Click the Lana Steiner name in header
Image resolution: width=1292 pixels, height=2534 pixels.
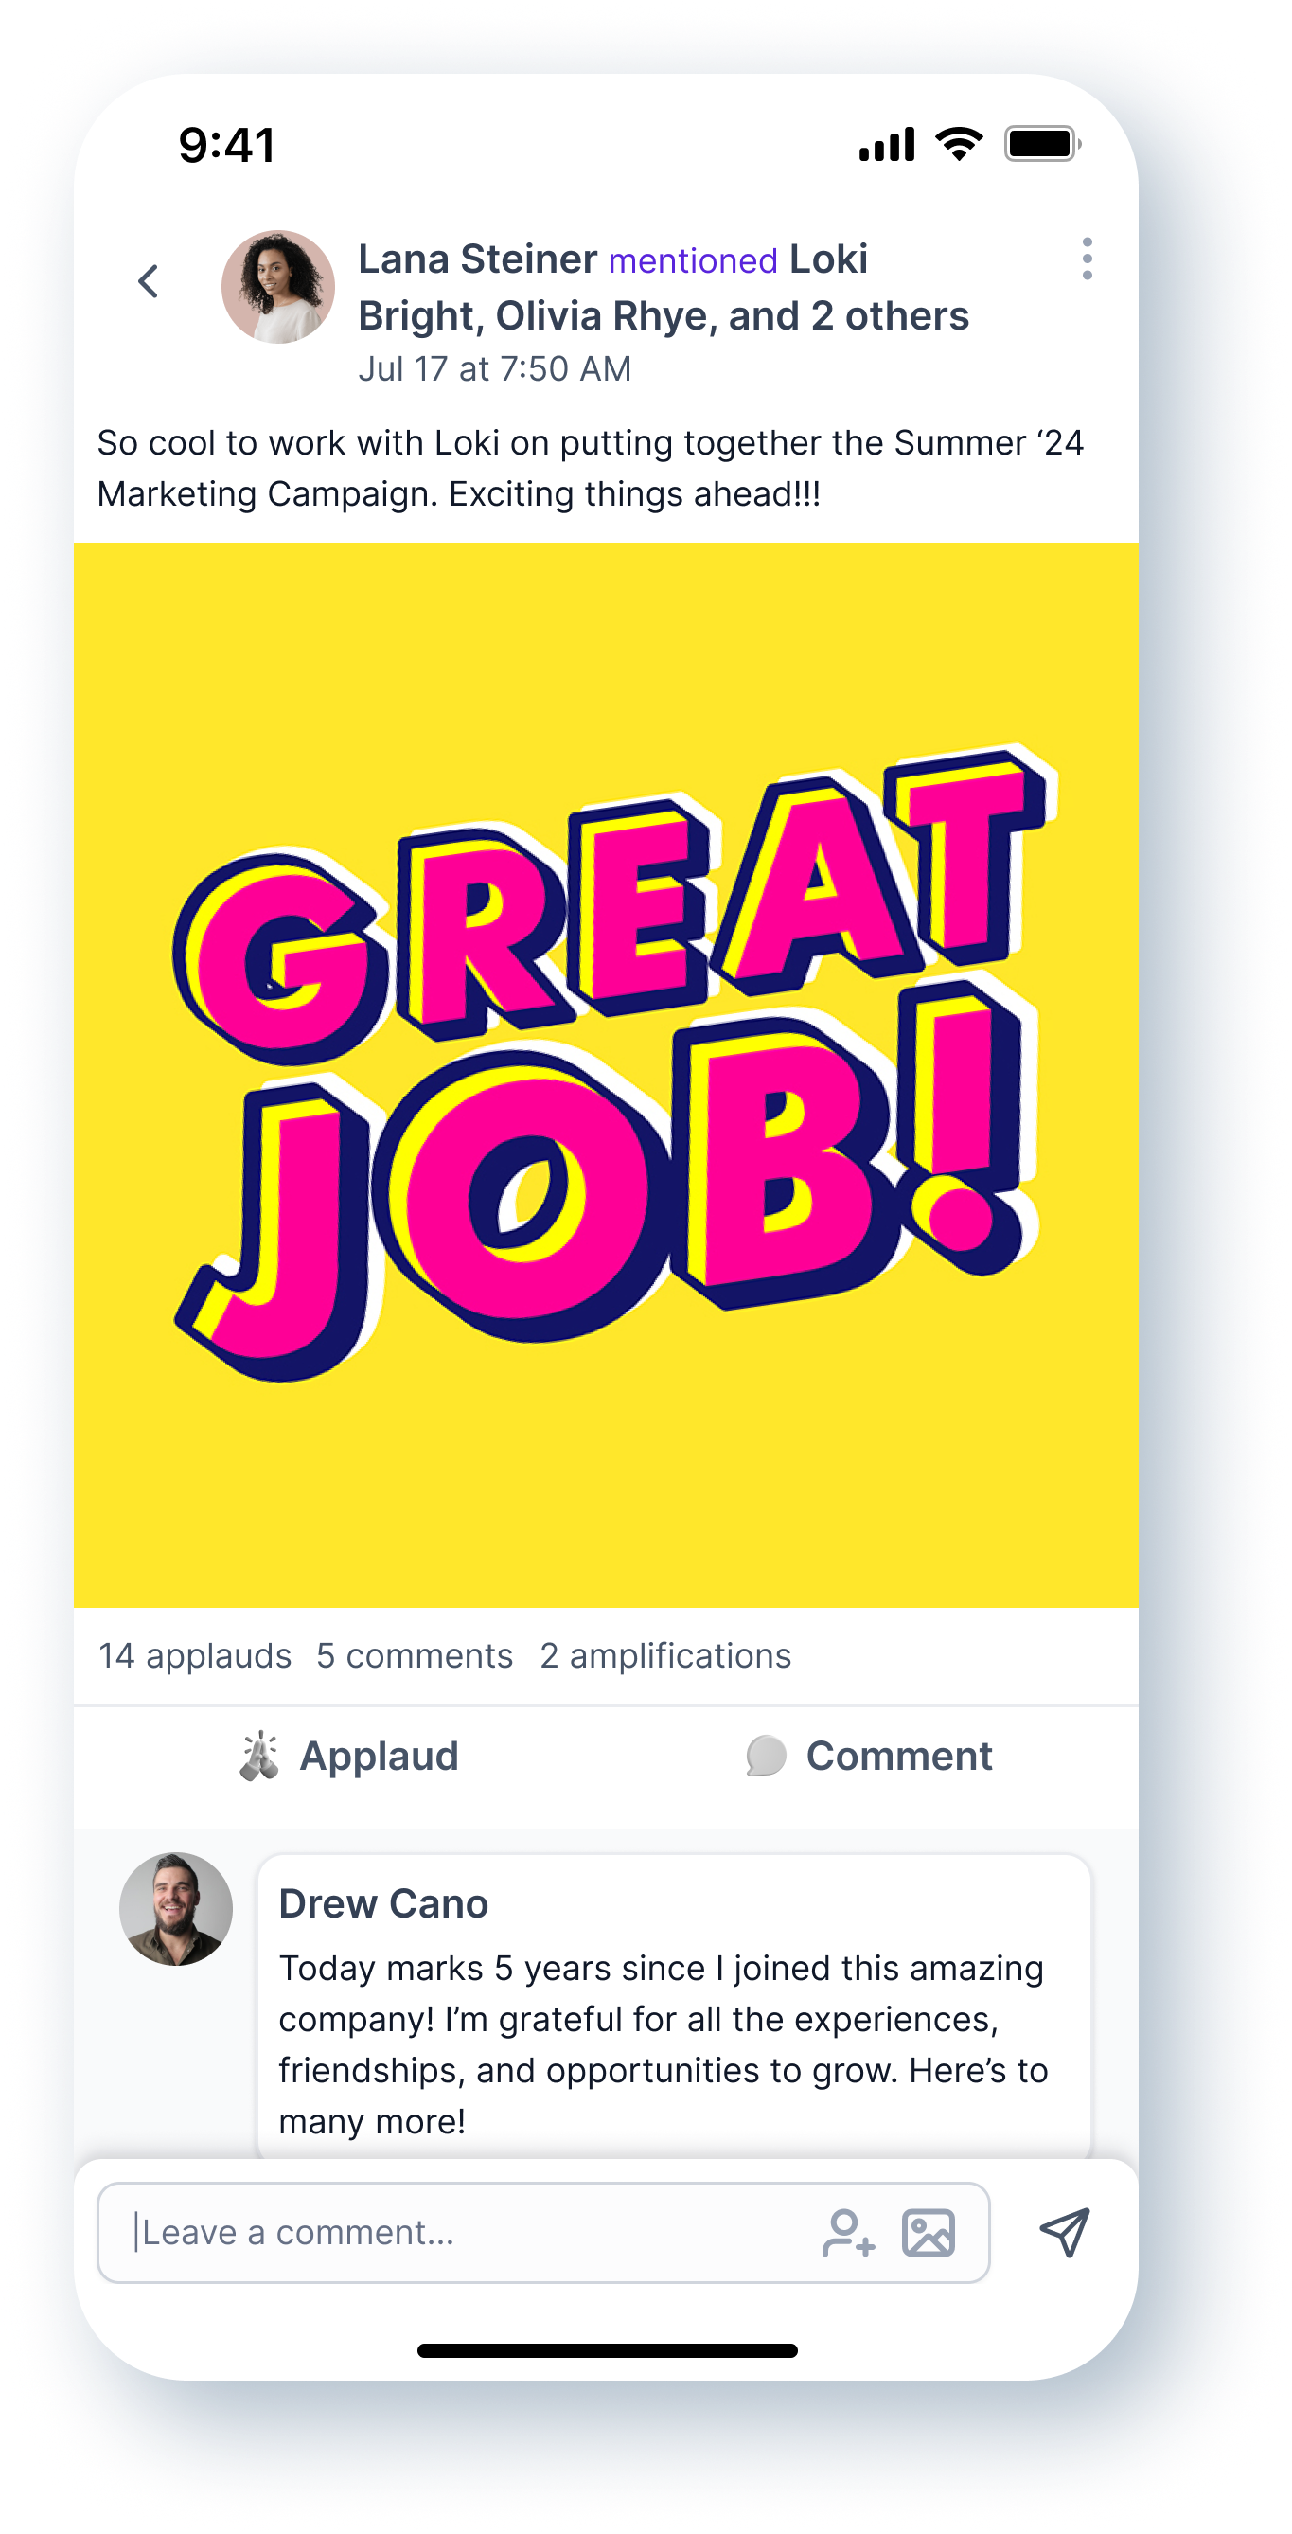coord(477,259)
